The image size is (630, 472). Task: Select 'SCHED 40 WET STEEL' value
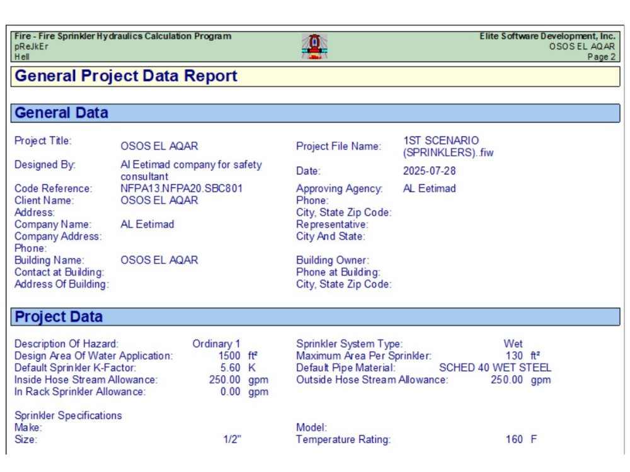click(495, 368)
